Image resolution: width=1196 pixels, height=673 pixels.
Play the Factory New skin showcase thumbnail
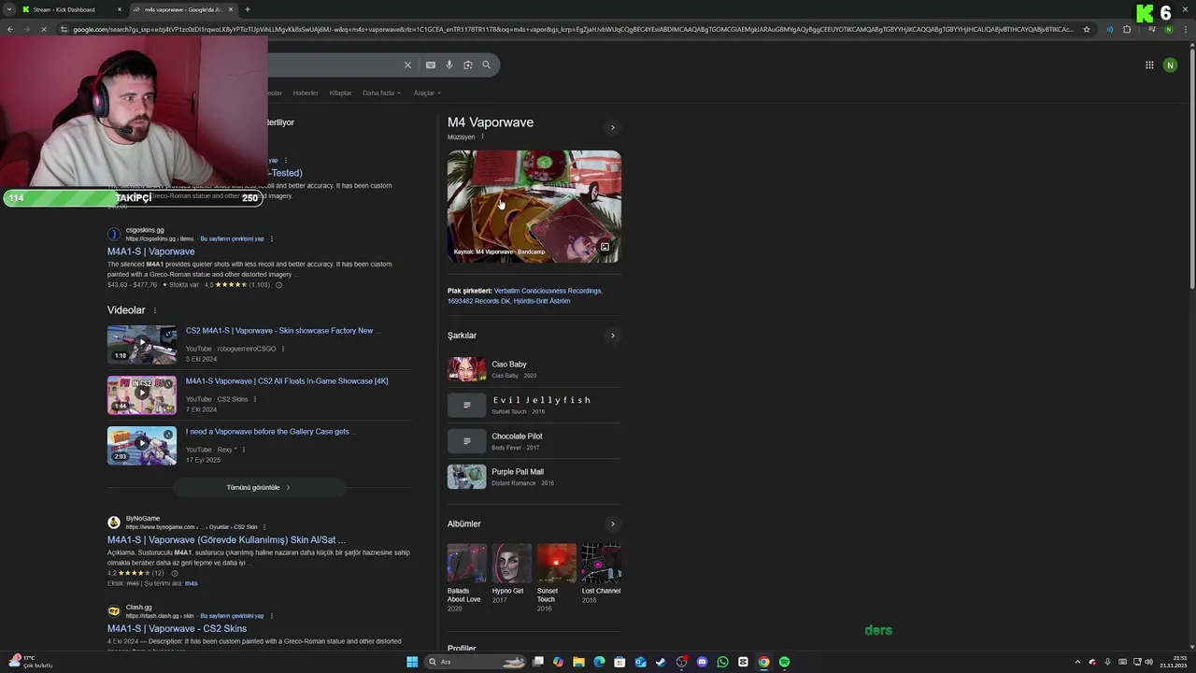142,344
